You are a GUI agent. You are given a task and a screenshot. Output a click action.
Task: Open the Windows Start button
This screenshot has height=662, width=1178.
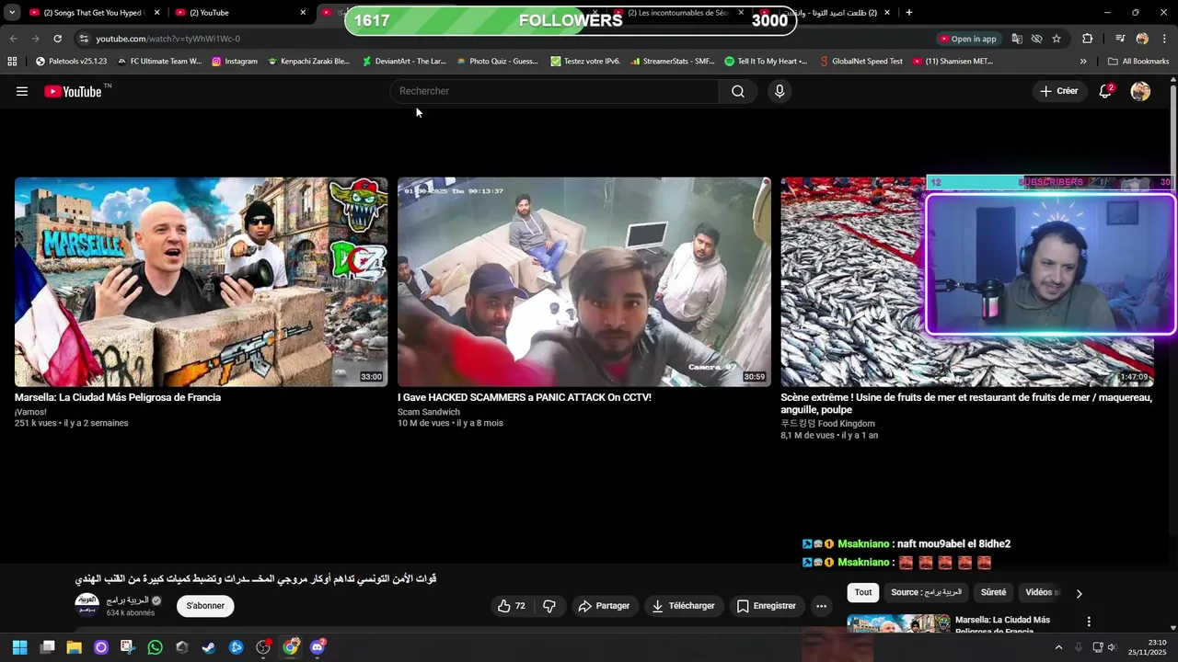pyautogui.click(x=20, y=647)
